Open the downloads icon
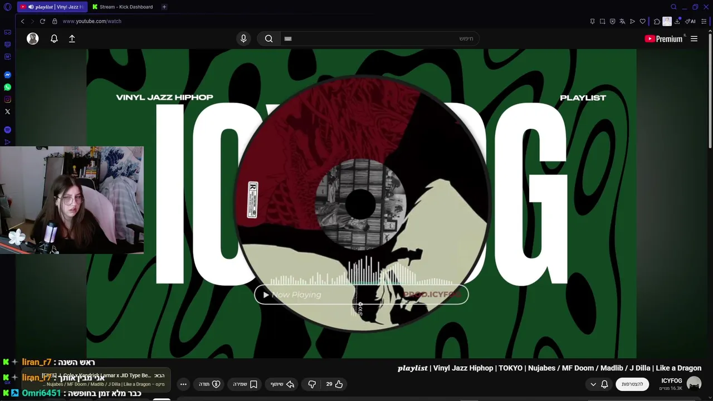Screen dimensions: 713x401 (x=677, y=21)
